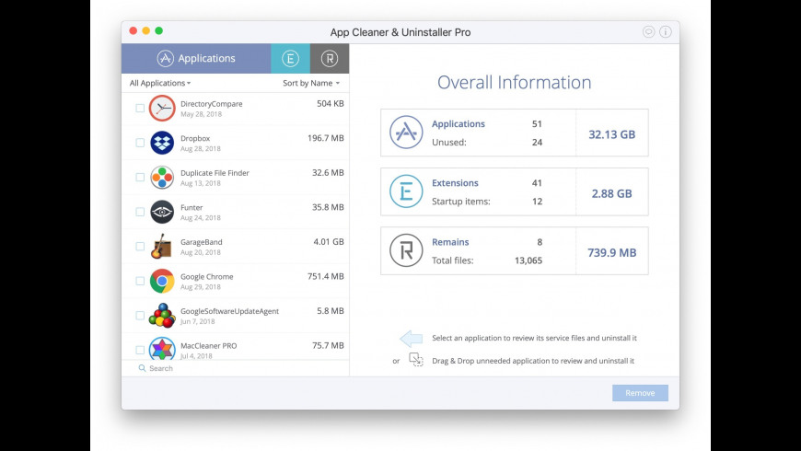Viewport: 801px width, 451px height.
Task: Open the info icon in title bar
Action: 665,31
